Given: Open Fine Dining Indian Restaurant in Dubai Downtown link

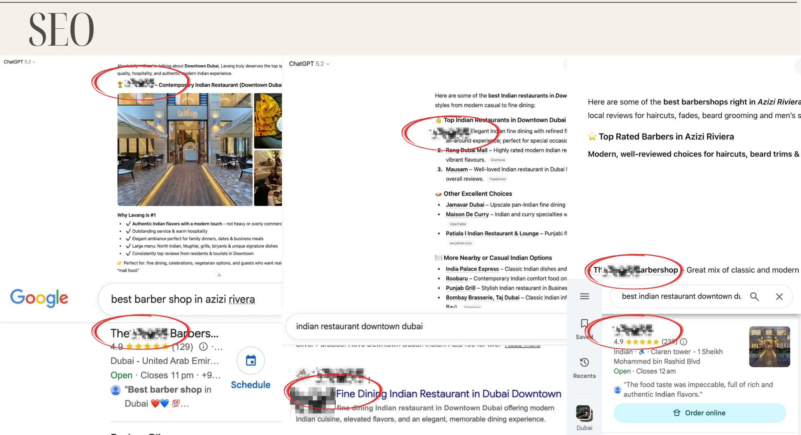Looking at the screenshot, I should point(449,394).
